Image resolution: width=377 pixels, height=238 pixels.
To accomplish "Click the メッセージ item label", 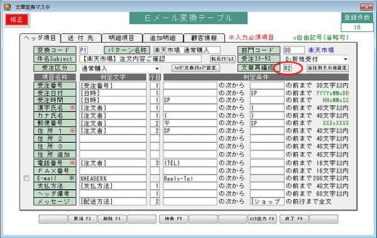I will [x=55, y=202].
